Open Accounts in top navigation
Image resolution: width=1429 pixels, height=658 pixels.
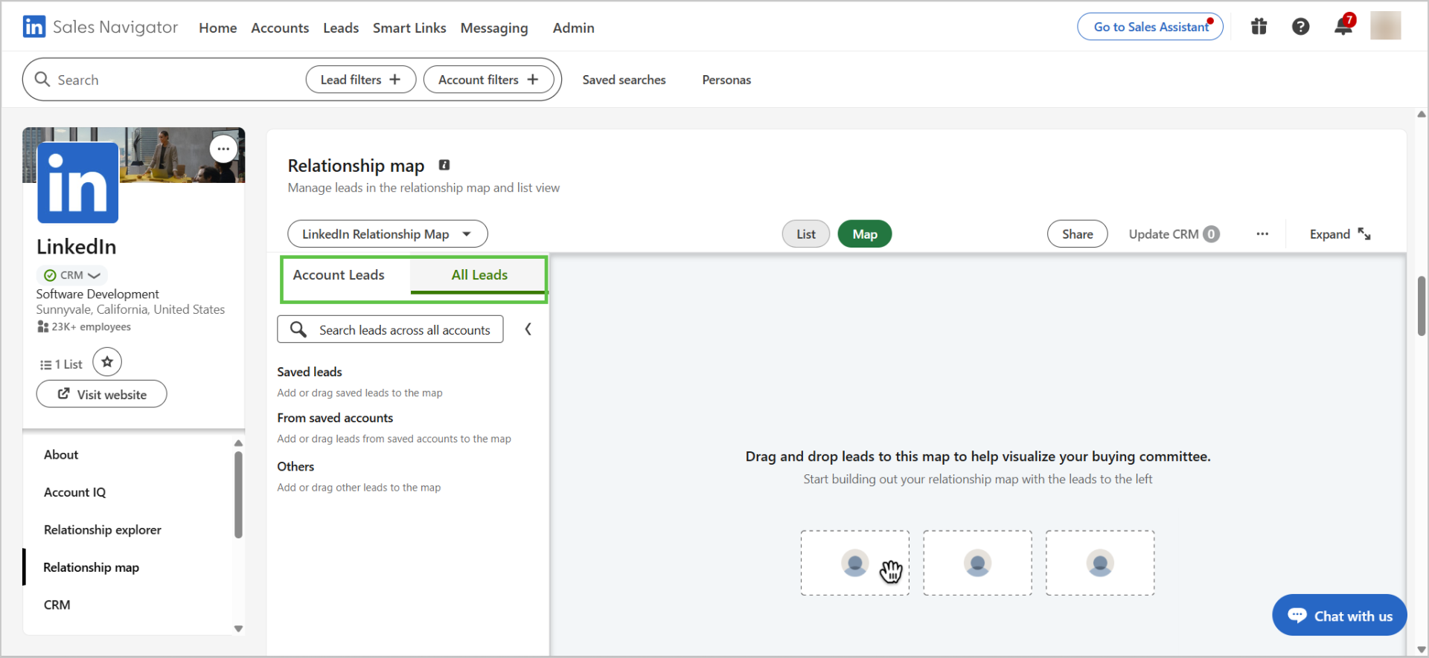tap(280, 28)
